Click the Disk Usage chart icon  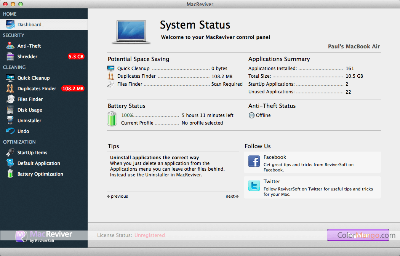click(x=10, y=110)
